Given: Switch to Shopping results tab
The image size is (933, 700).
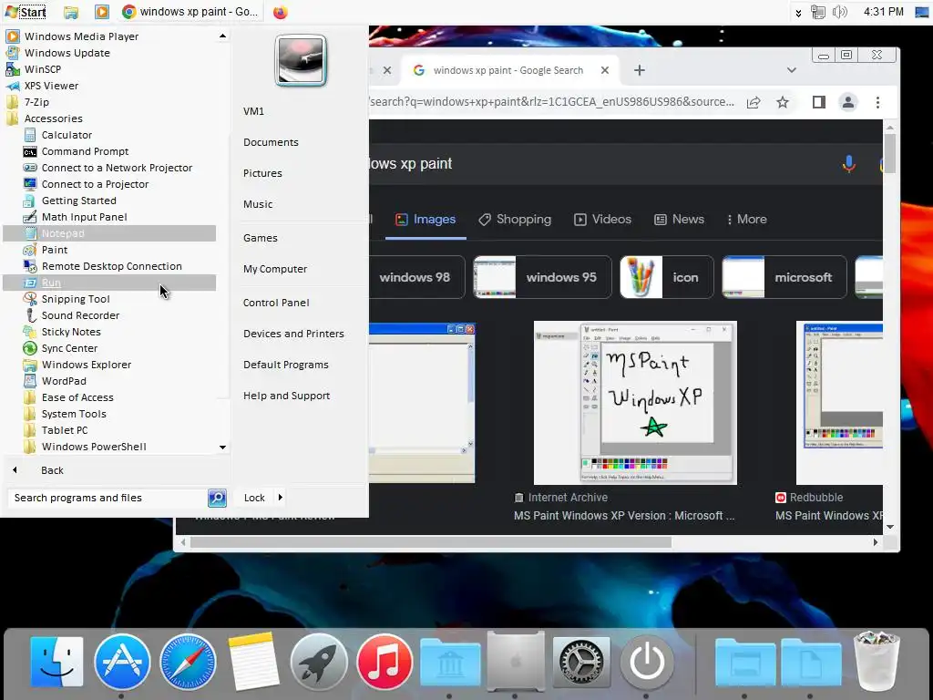Looking at the screenshot, I should click(516, 219).
